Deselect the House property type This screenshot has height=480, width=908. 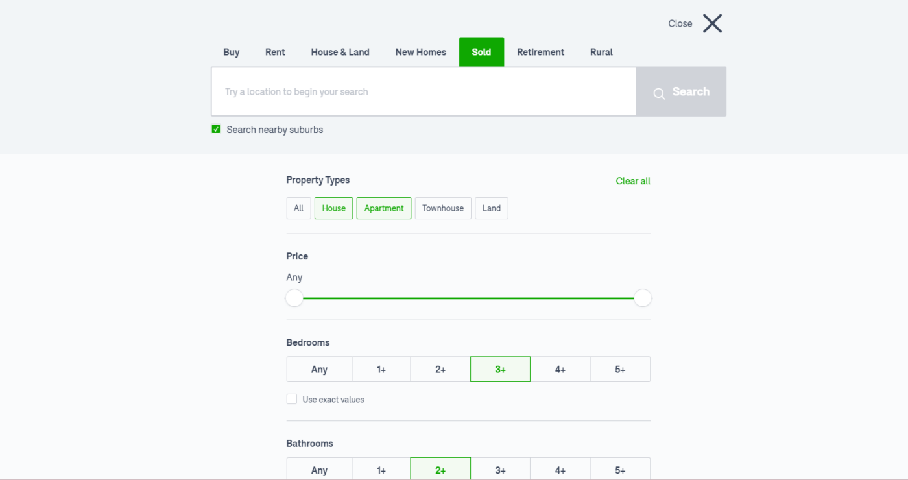click(x=333, y=208)
